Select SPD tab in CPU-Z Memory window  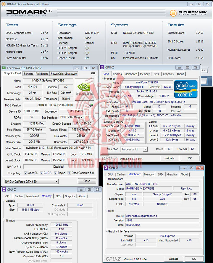pyautogui.click(x=58, y=196)
